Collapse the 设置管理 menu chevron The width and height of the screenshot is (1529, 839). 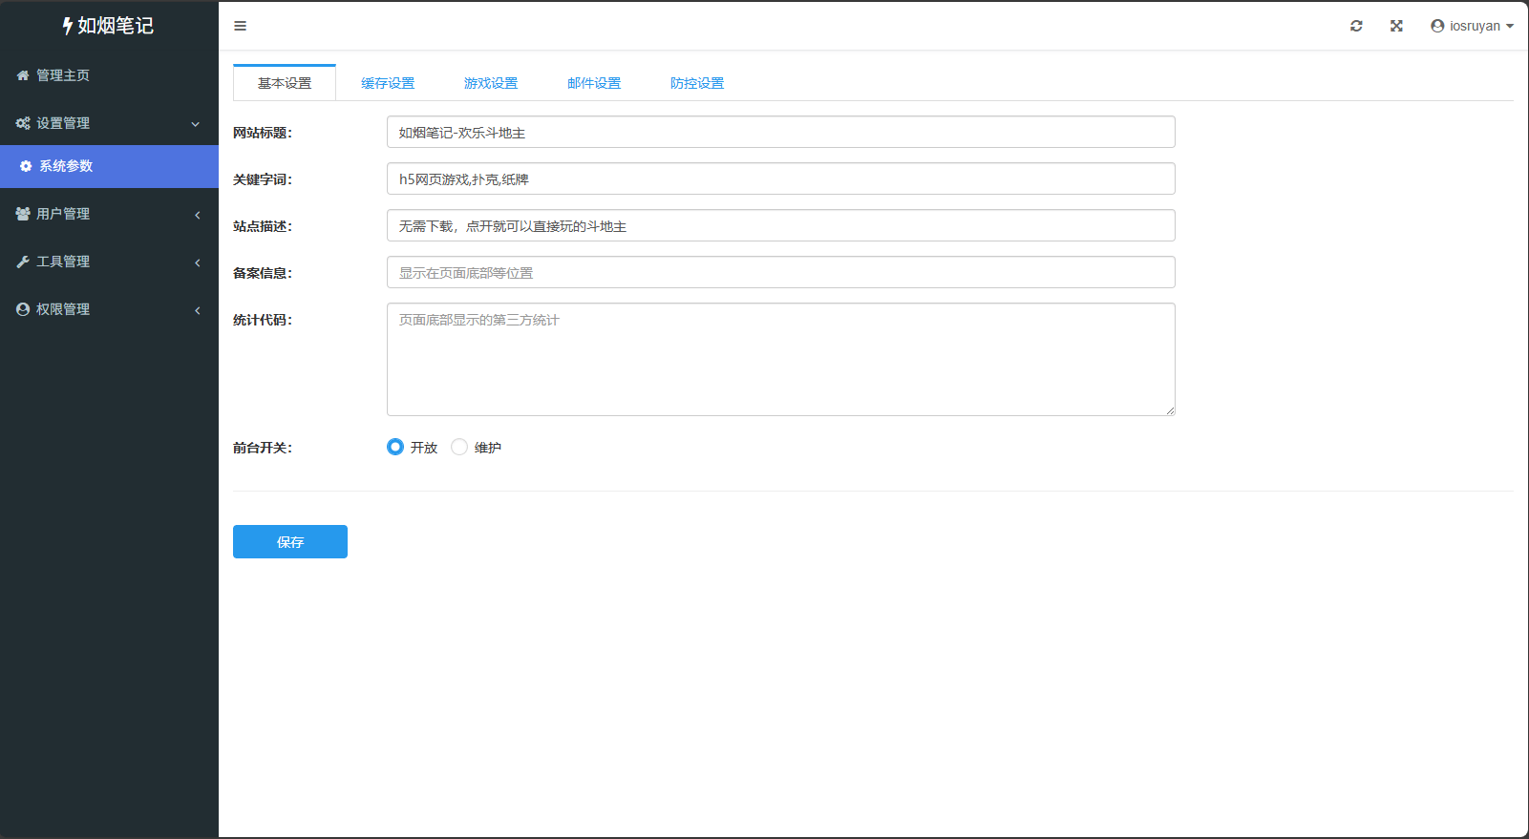click(x=196, y=124)
